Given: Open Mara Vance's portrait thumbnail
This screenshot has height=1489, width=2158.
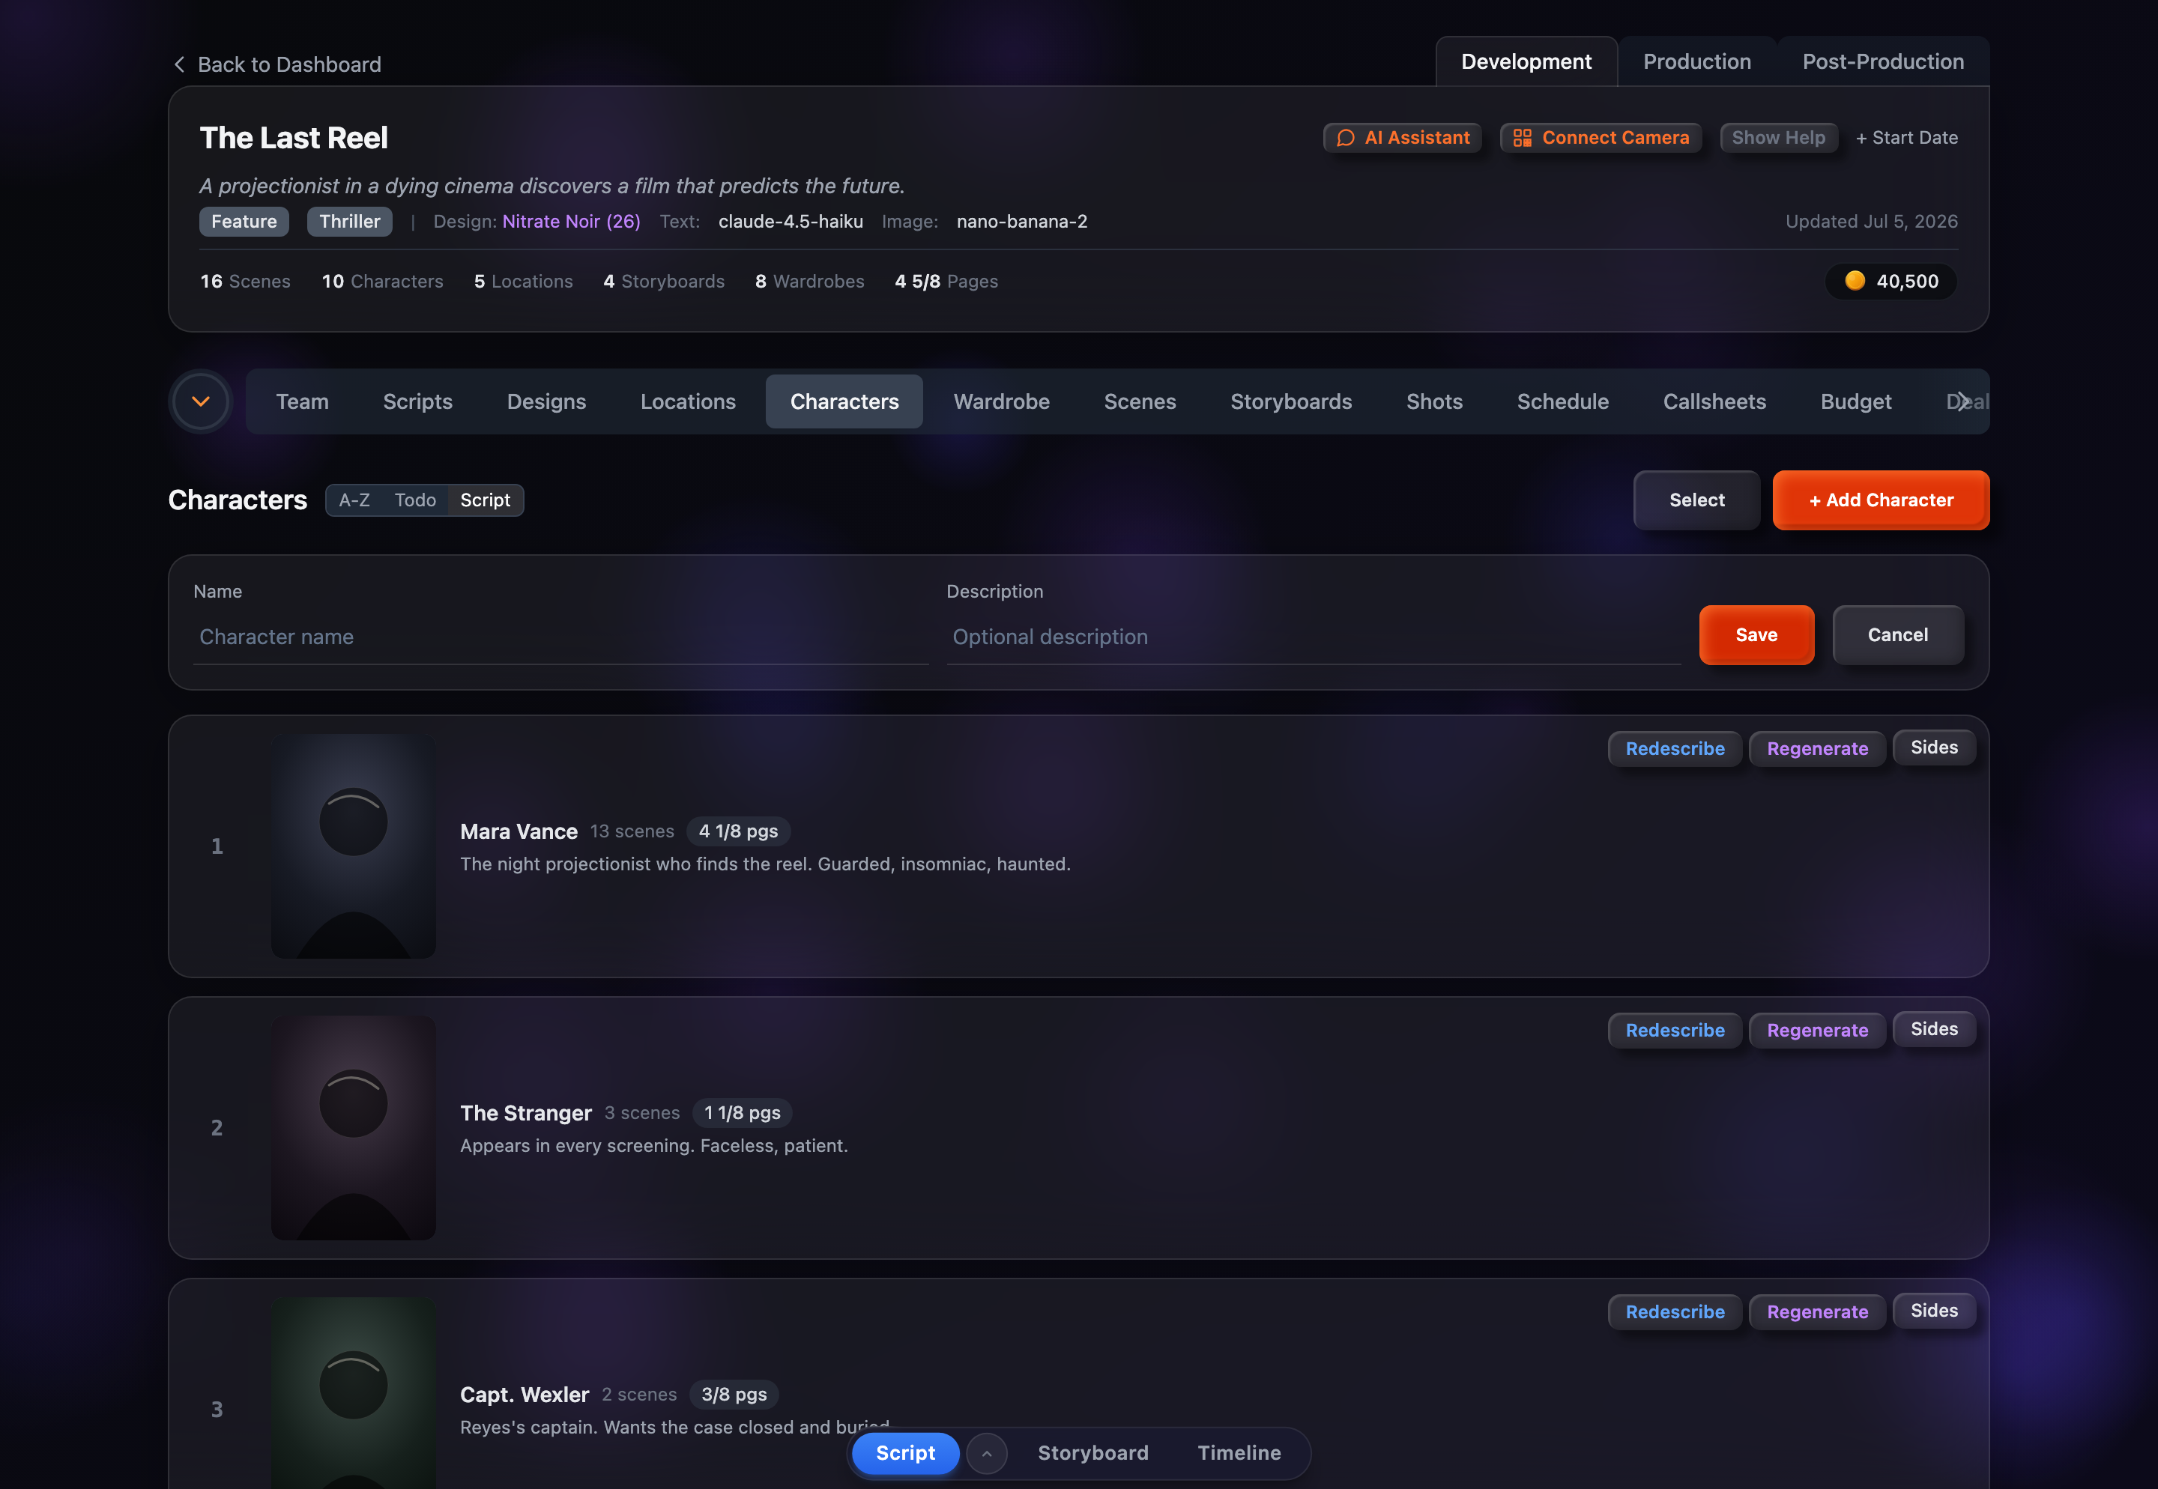Looking at the screenshot, I should [x=354, y=846].
